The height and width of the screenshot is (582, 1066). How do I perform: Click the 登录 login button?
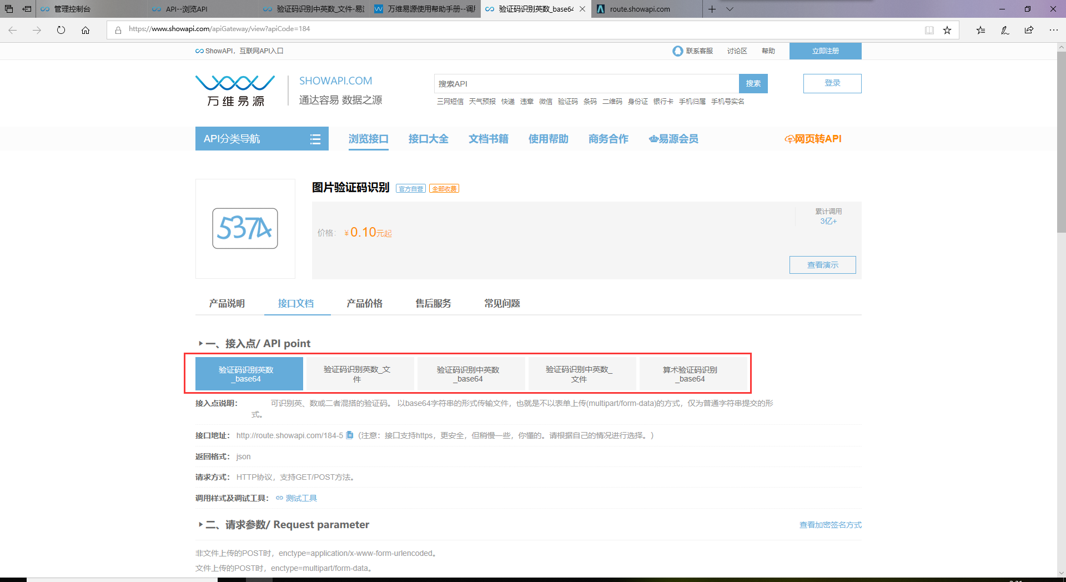tap(832, 83)
